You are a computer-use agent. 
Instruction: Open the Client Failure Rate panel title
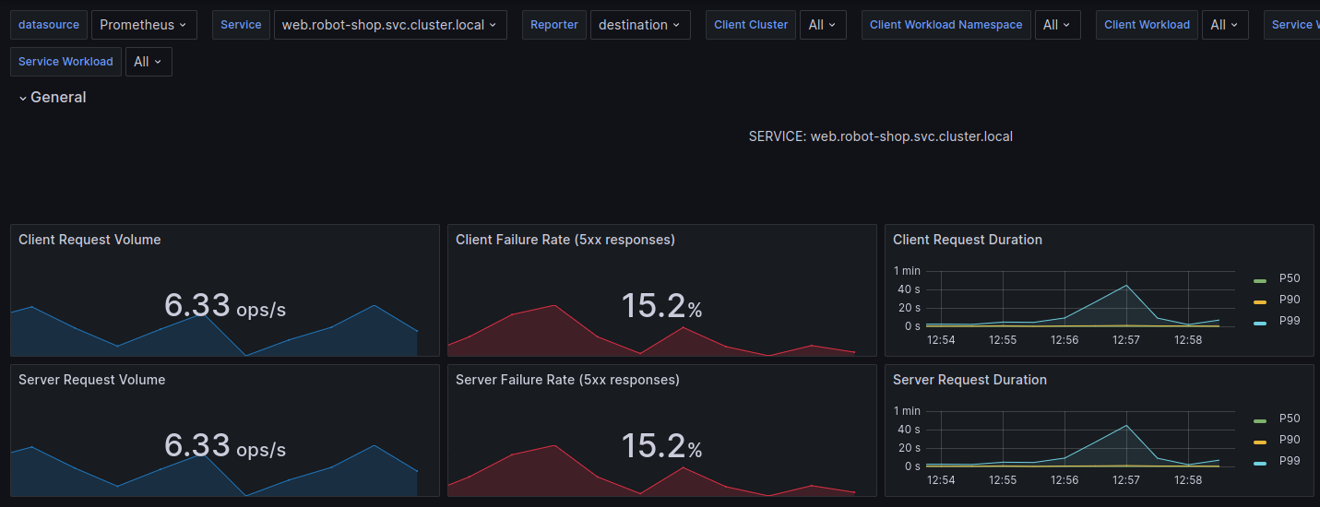[565, 240]
